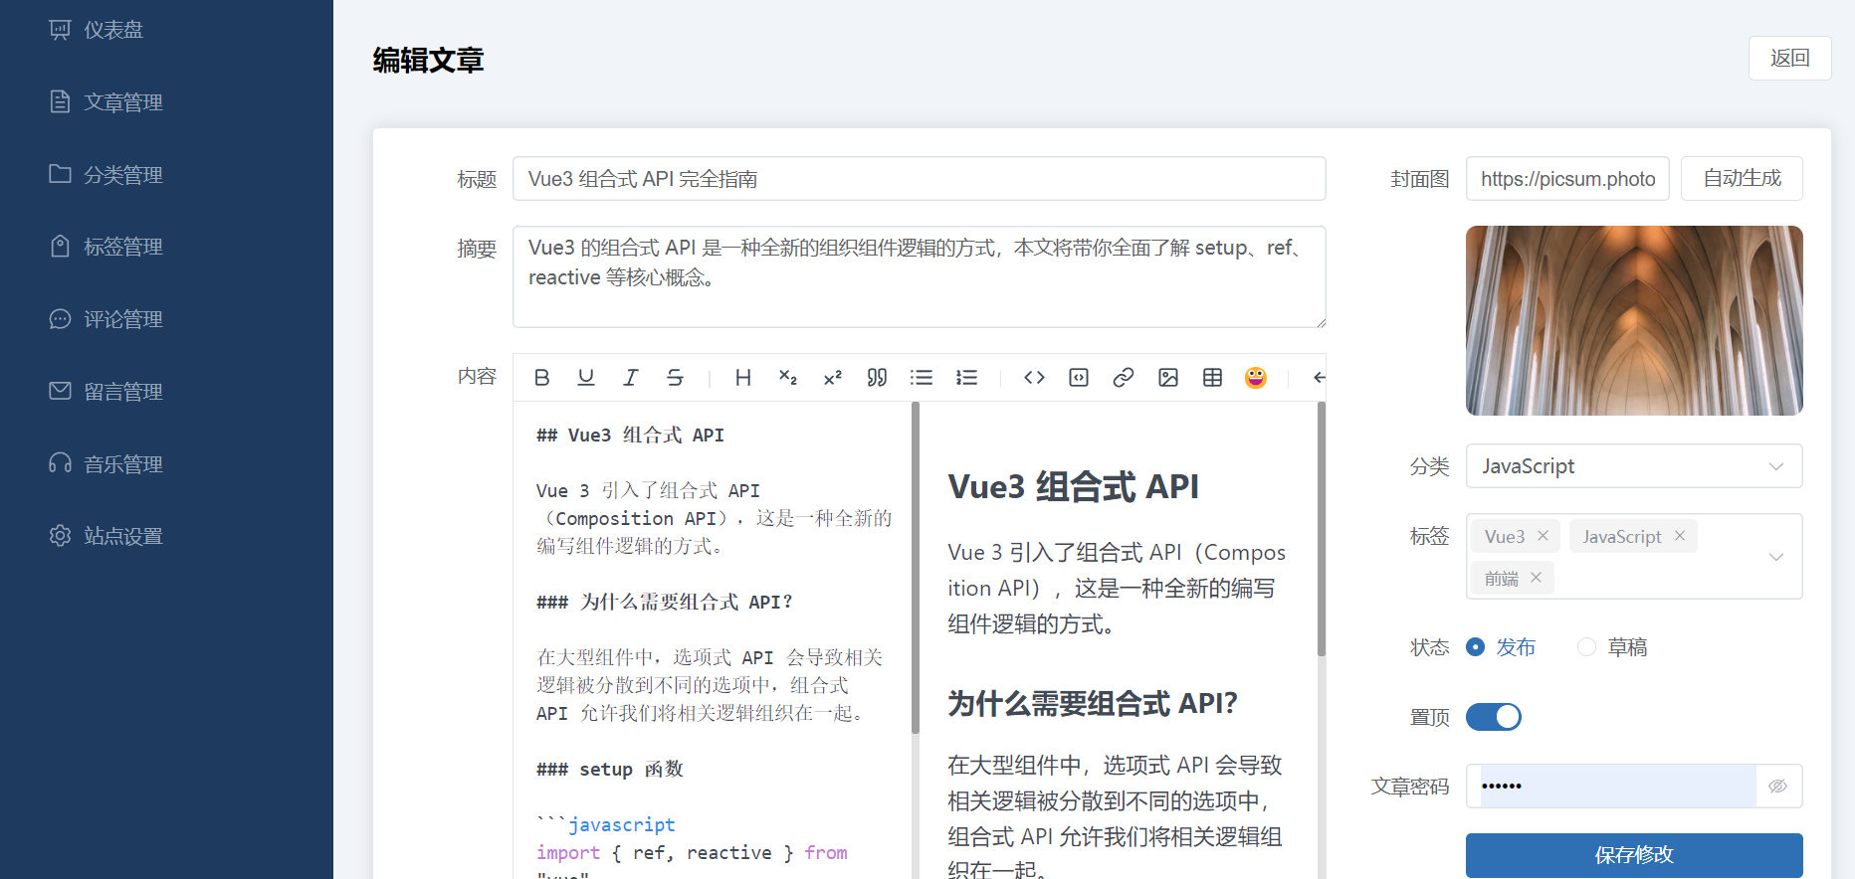Screen dimensions: 1855x879
Task: Click the undo arrow in editor toolbar
Action: click(1319, 378)
